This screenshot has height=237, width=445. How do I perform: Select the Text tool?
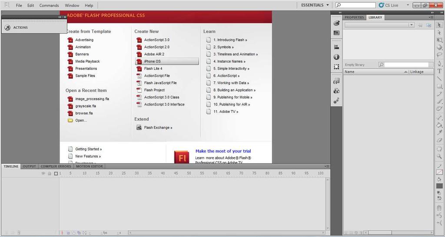click(439, 71)
